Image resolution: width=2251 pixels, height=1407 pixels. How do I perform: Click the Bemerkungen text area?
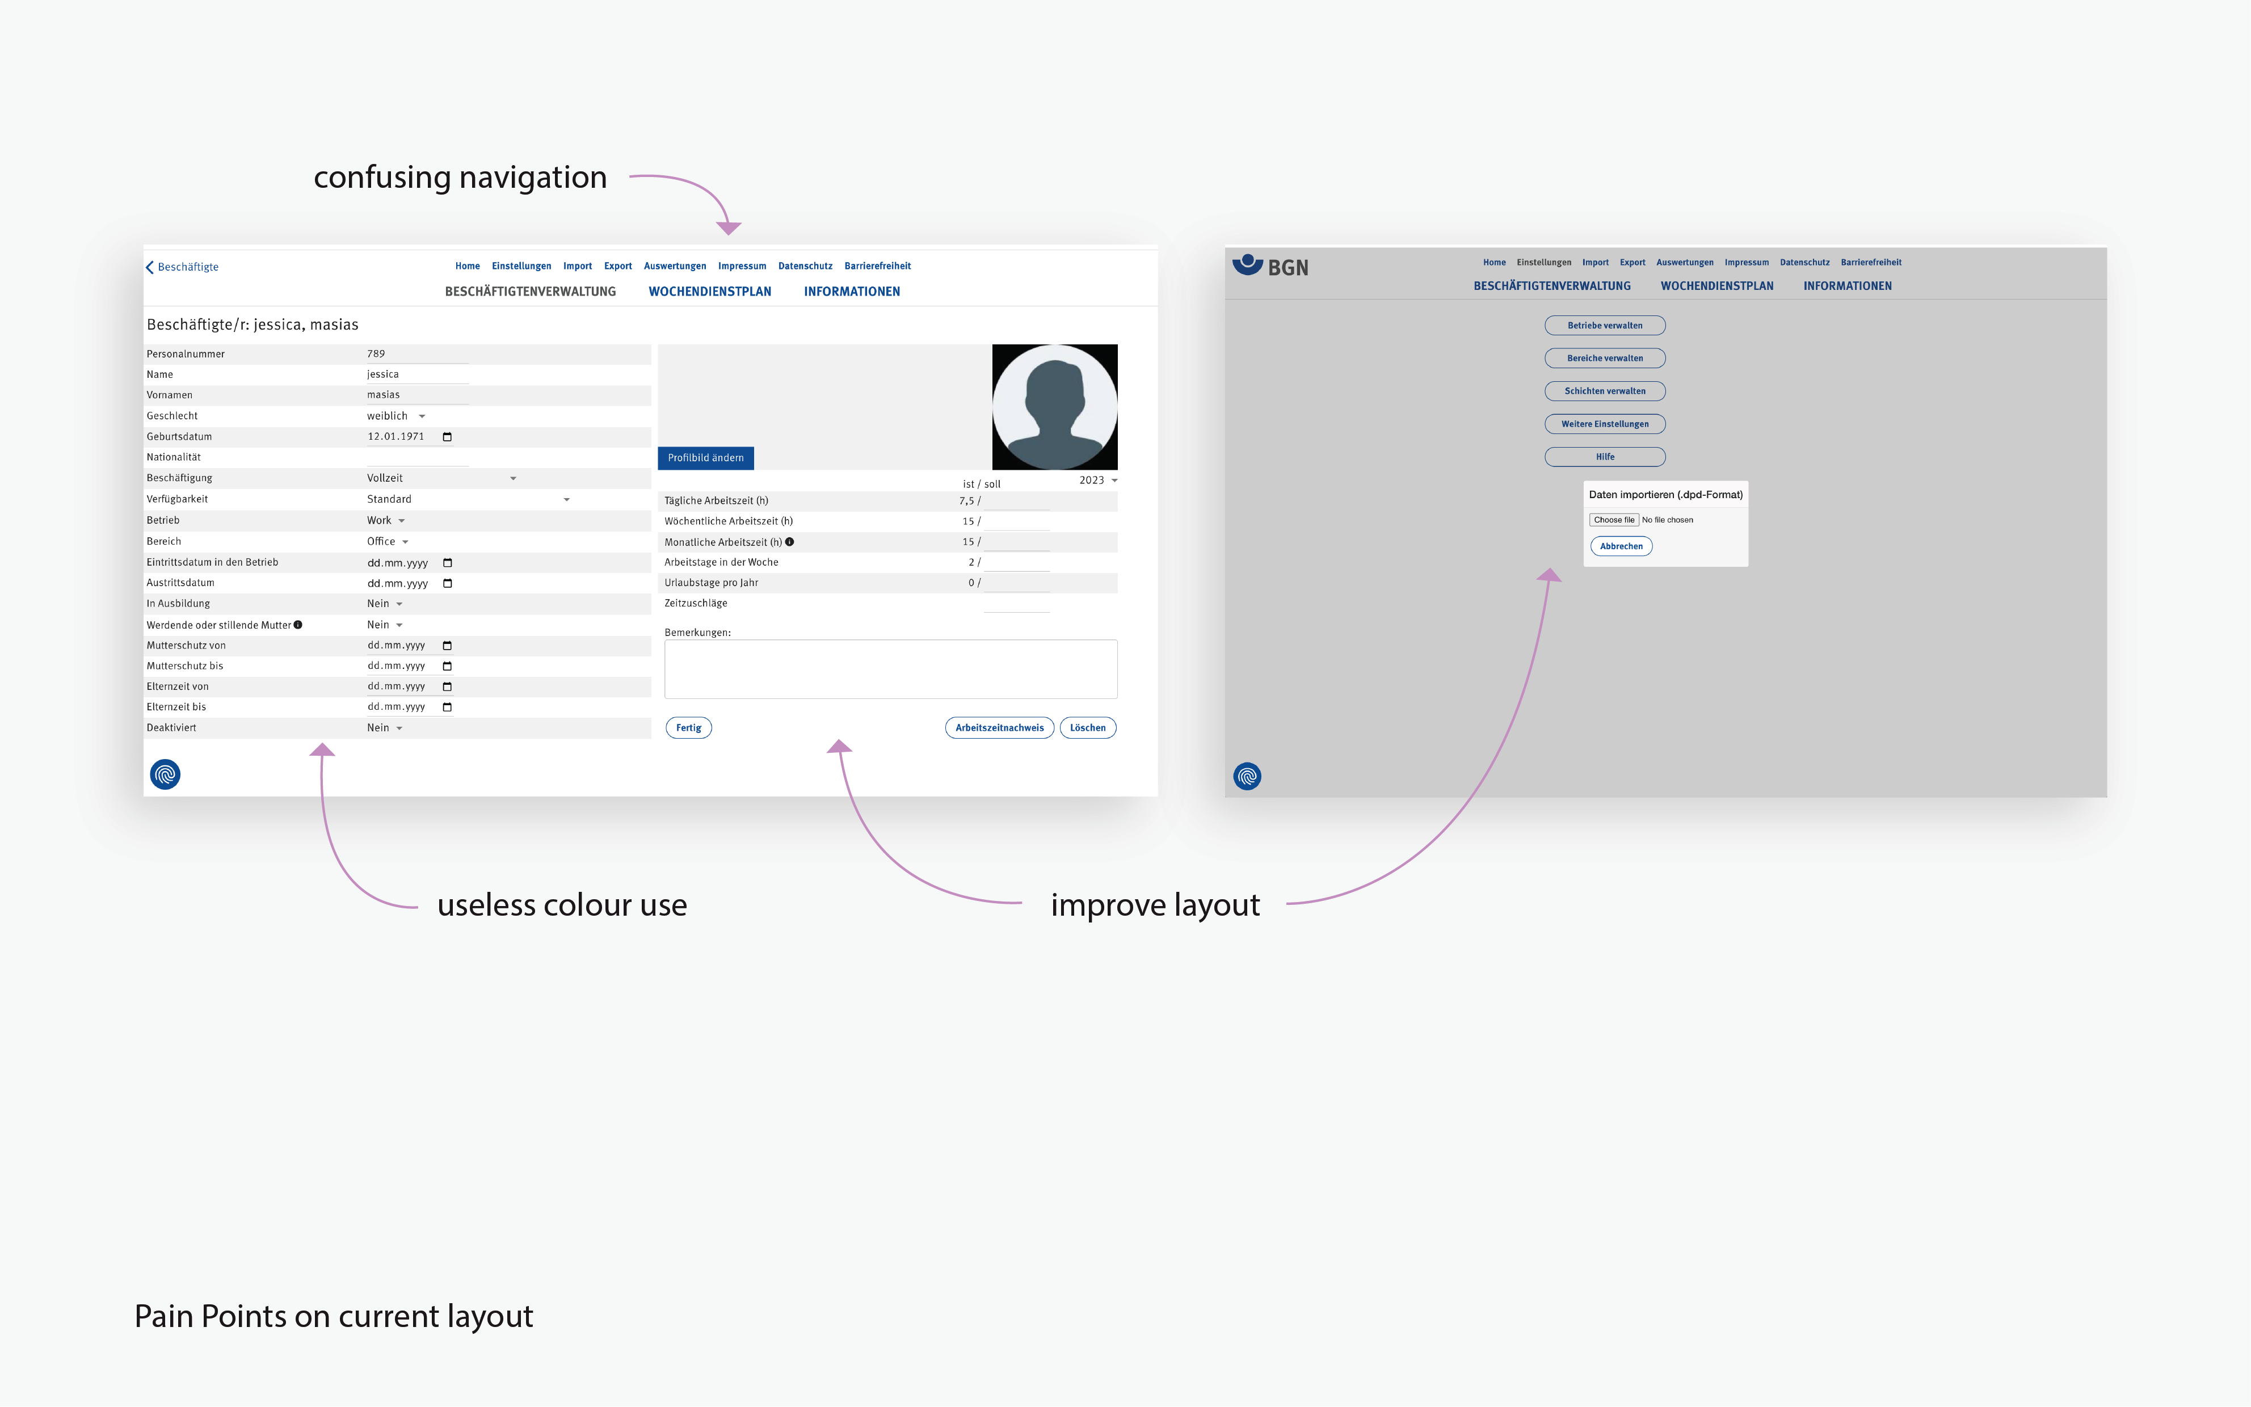(x=890, y=669)
